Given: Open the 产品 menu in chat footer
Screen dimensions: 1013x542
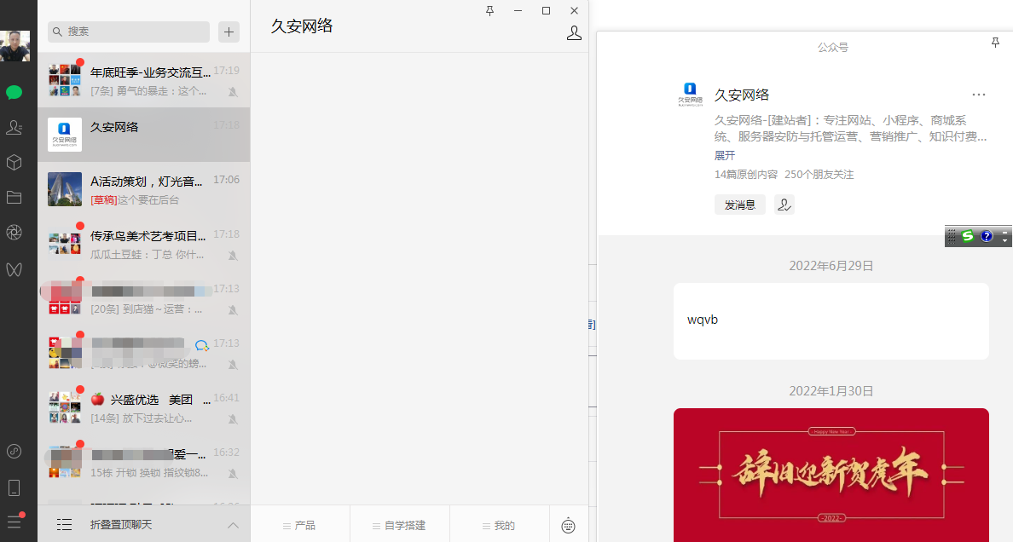Looking at the screenshot, I should click(x=299, y=525).
